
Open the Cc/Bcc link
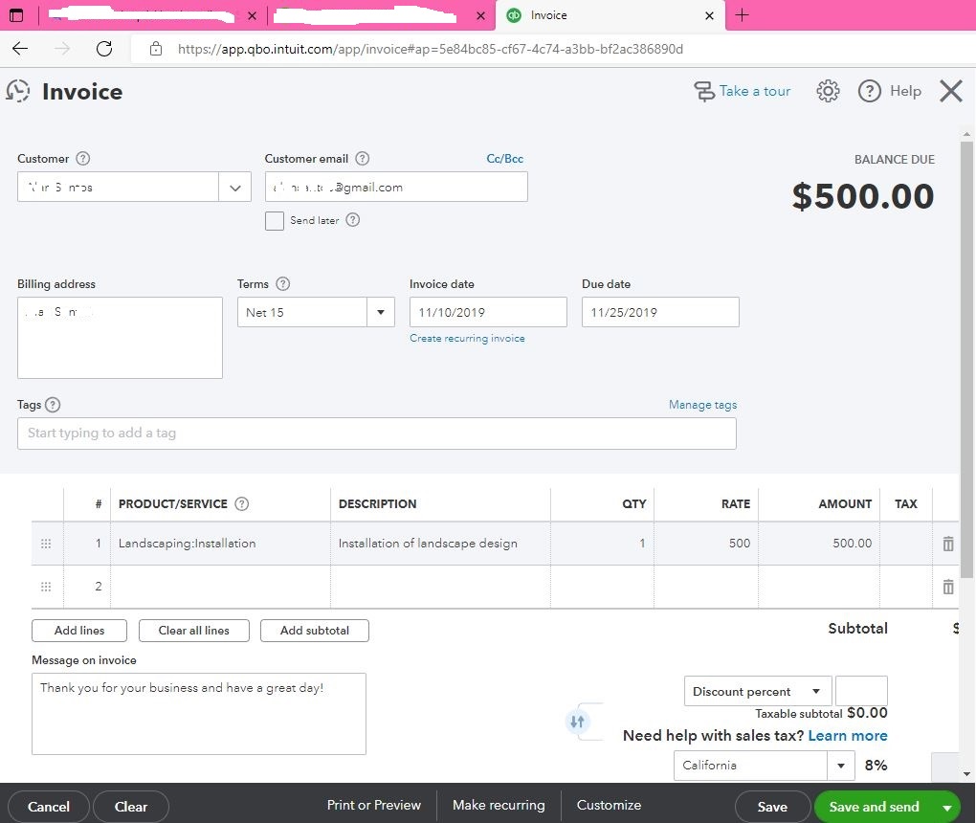click(x=505, y=159)
